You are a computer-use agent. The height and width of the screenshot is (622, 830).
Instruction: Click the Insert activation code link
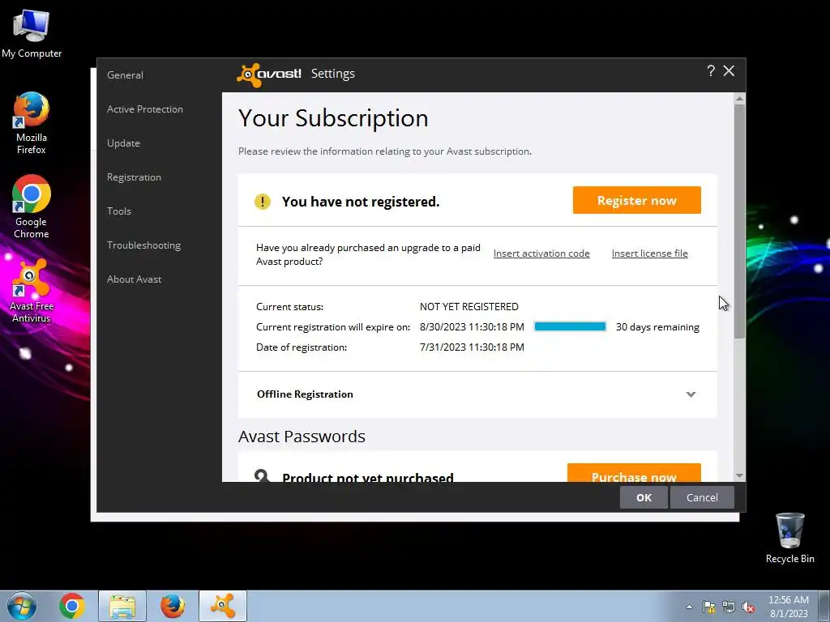pos(541,253)
